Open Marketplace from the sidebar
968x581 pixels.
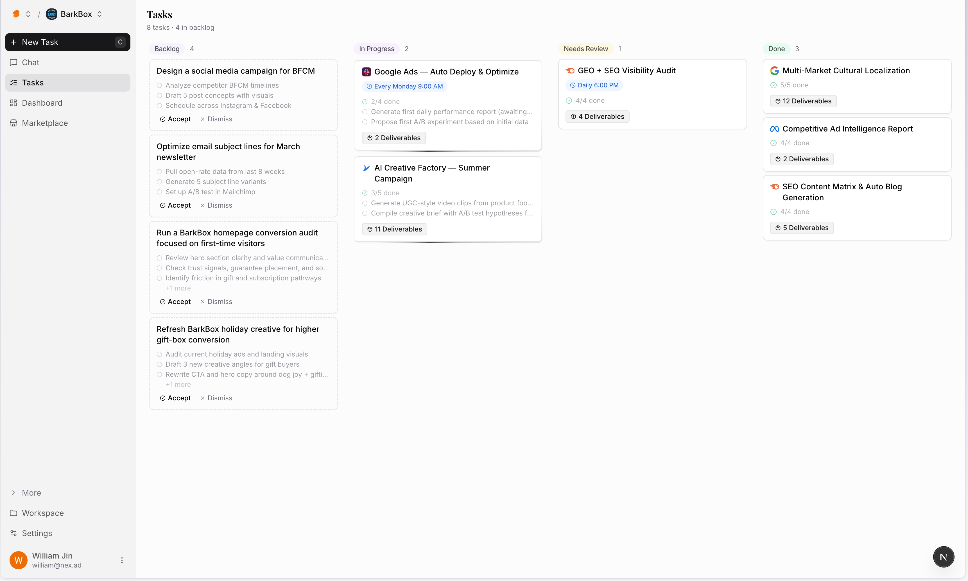click(x=45, y=123)
